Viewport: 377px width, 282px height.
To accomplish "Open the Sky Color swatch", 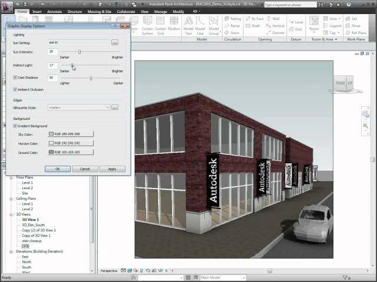I will point(71,134).
